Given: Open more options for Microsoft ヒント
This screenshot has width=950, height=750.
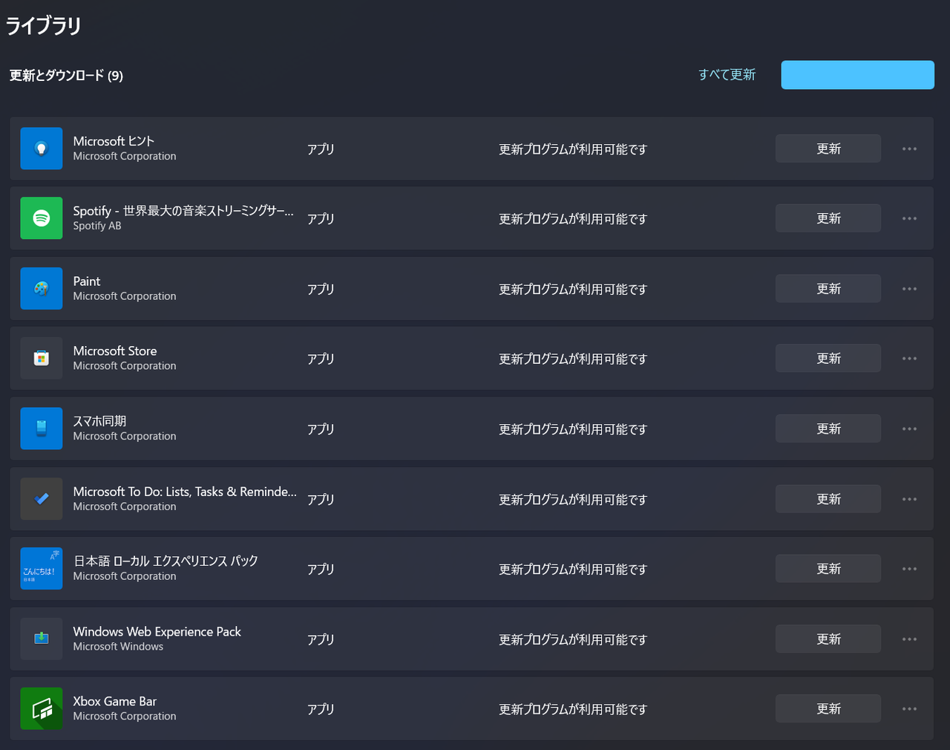Looking at the screenshot, I should tap(909, 149).
